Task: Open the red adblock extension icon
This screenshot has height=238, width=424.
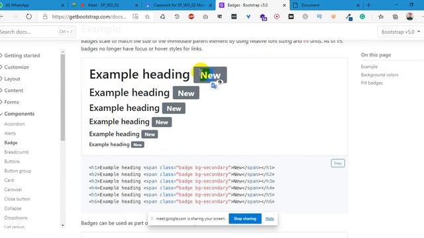Action: click(191, 17)
